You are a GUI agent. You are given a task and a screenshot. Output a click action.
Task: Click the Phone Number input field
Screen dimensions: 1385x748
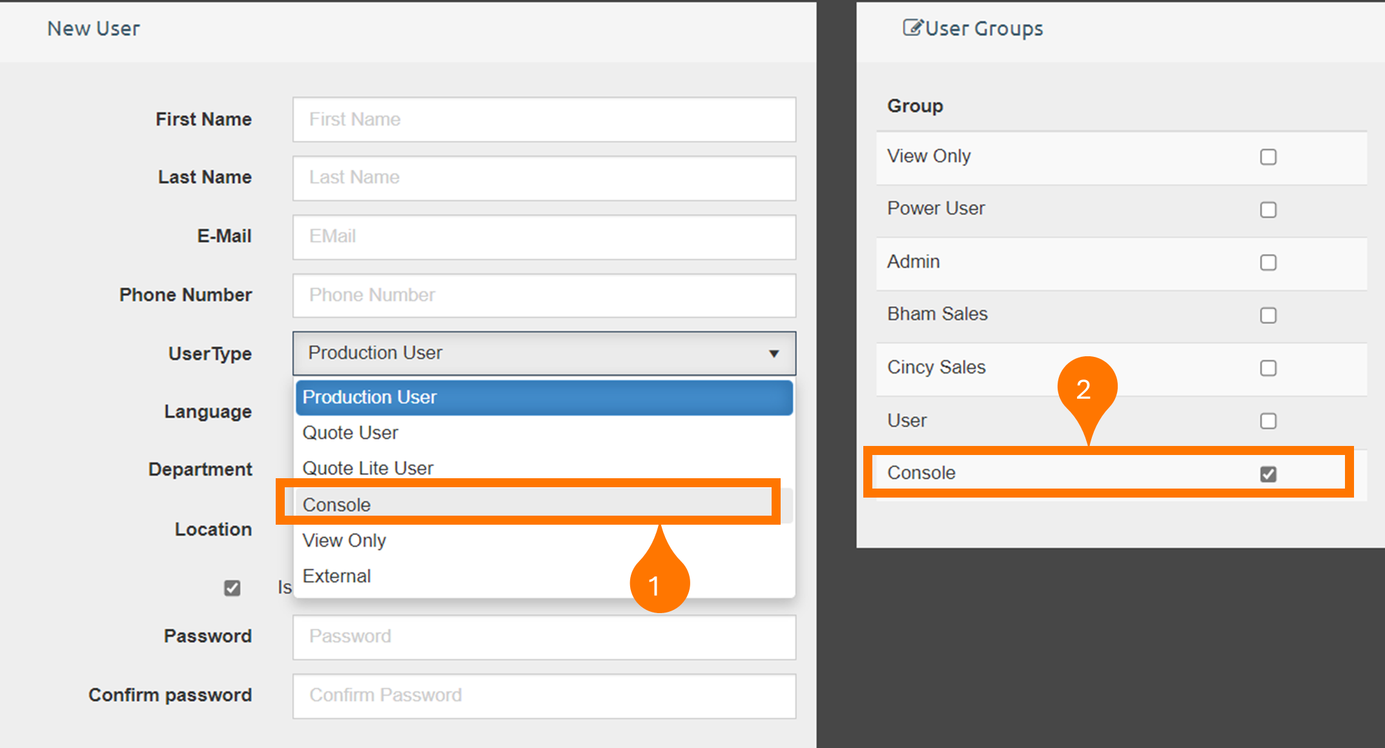point(543,294)
